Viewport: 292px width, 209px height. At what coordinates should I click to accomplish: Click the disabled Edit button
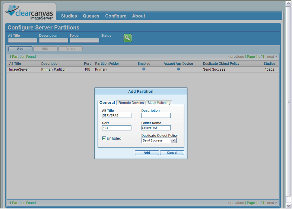(45, 49)
